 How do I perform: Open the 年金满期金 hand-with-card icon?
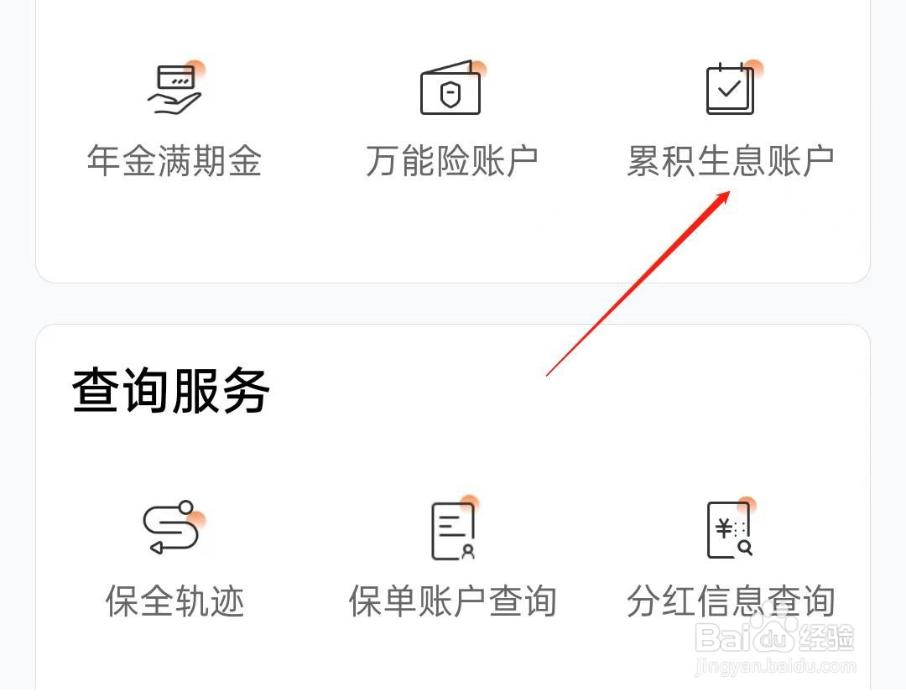[174, 88]
